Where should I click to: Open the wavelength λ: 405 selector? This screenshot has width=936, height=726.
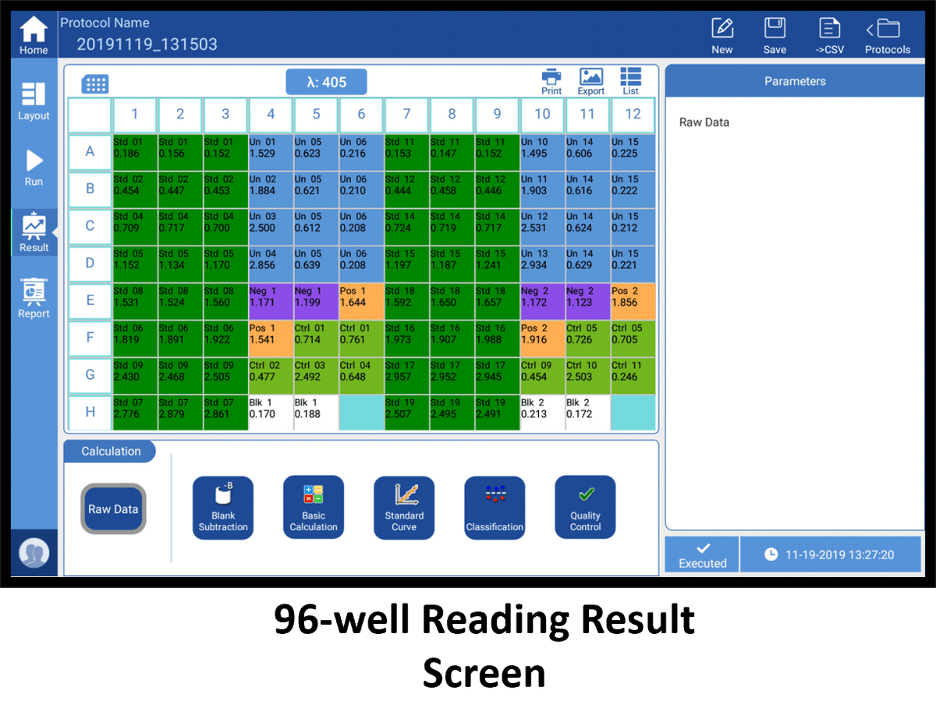[x=326, y=81]
